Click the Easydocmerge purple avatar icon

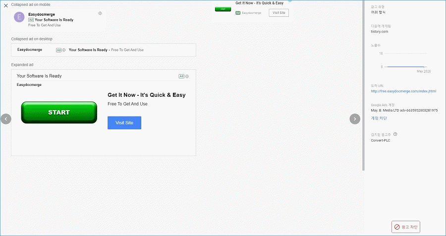pyautogui.click(x=19, y=17)
